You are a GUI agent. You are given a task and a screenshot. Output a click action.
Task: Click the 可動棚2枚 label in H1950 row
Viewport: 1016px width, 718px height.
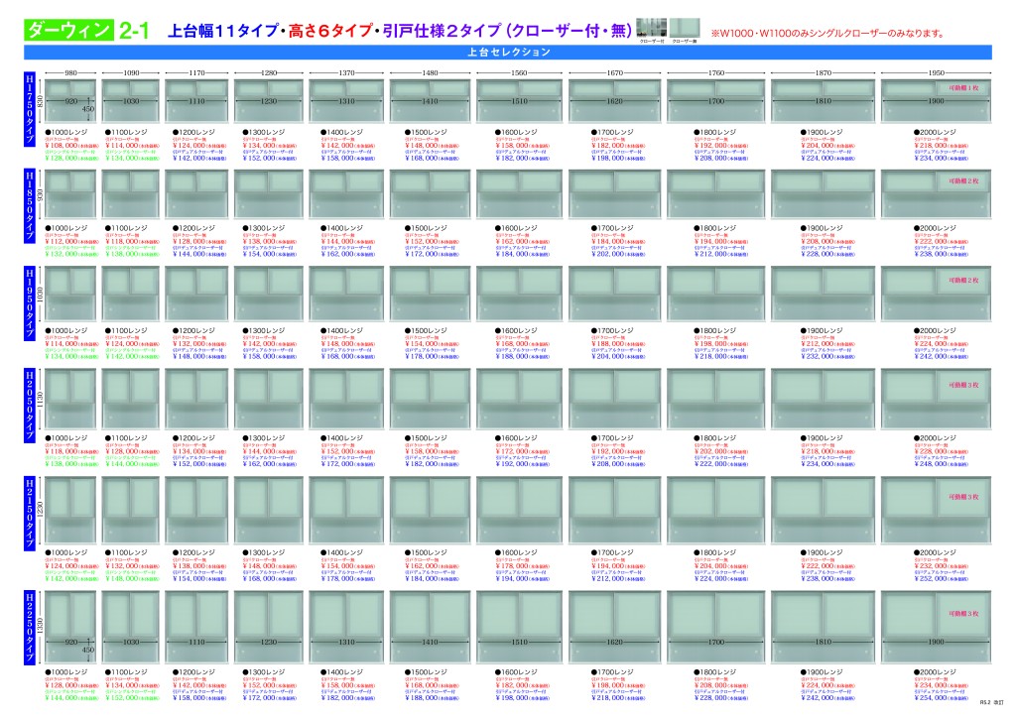pyautogui.click(x=963, y=281)
